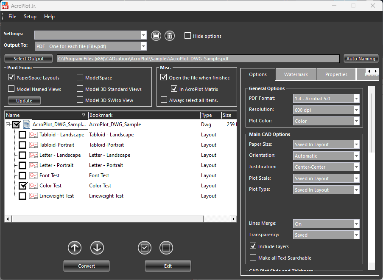Viewport: 383px width, 280px height.
Task: Open the Plot Type dropdown
Action: pyautogui.click(x=356, y=189)
